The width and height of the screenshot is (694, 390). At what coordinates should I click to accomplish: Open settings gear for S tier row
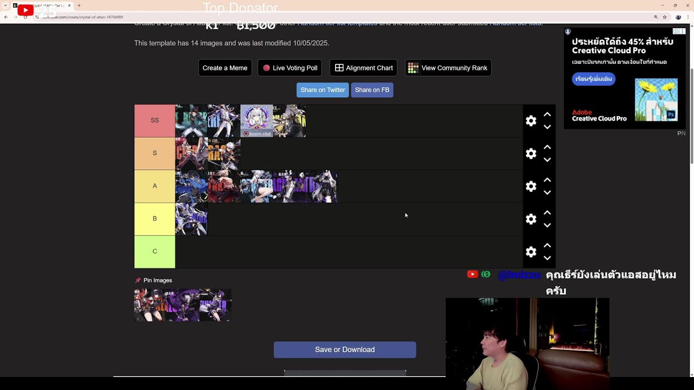(531, 154)
